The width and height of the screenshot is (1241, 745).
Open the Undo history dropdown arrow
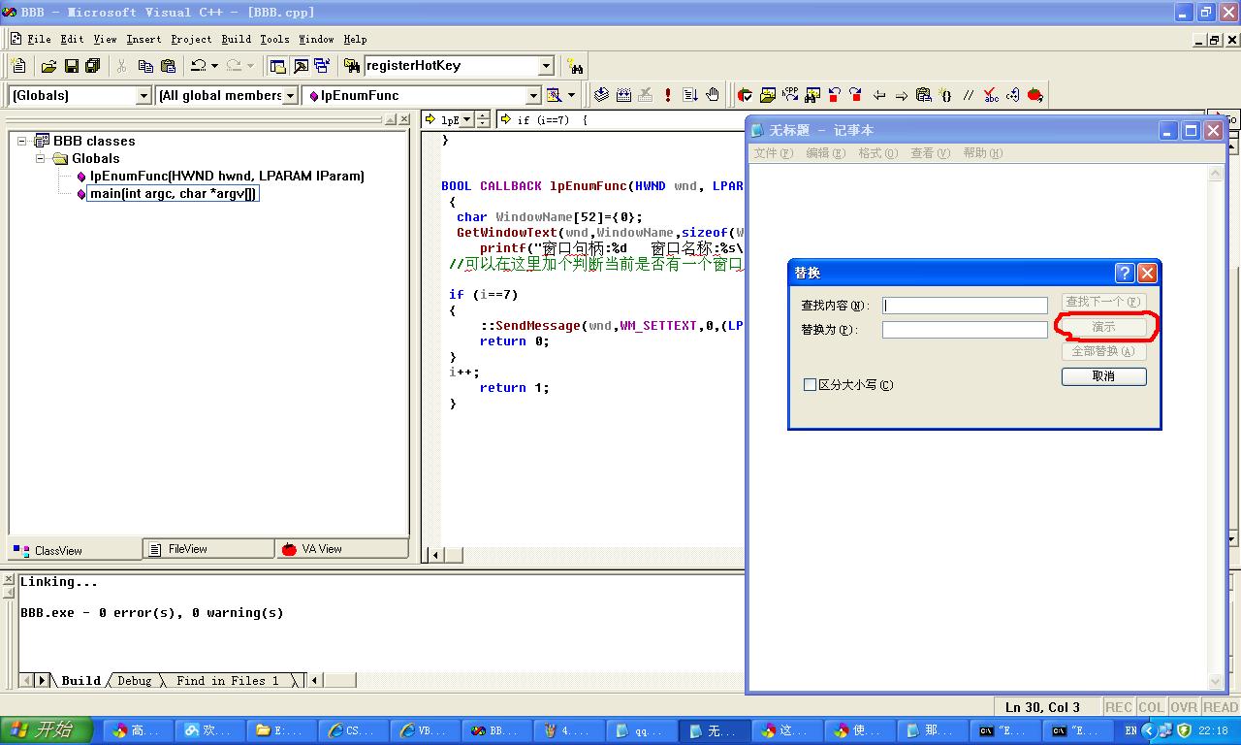214,66
